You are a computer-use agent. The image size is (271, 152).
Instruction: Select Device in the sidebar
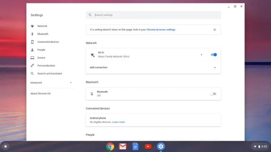tap(41, 58)
